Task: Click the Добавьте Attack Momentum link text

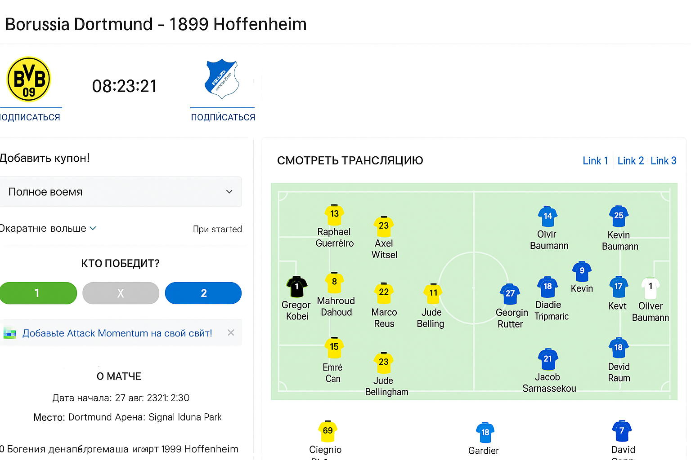Action: (117, 333)
